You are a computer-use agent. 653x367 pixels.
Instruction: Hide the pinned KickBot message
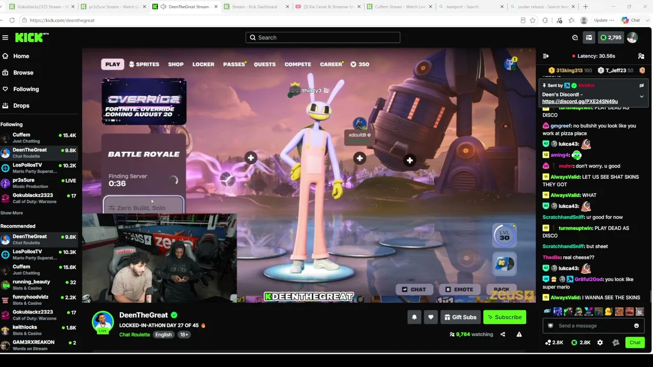641,86
